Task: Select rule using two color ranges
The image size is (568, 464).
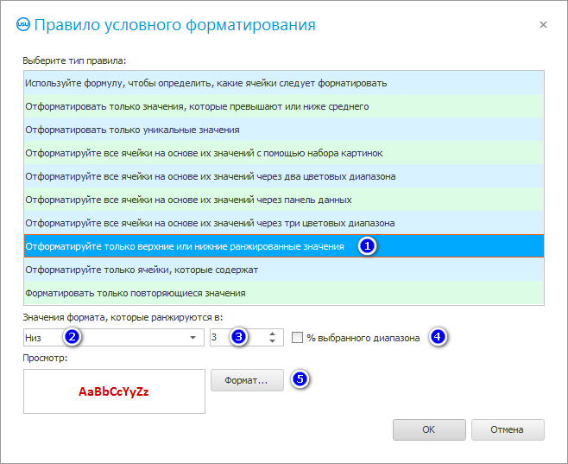Action: [284, 176]
